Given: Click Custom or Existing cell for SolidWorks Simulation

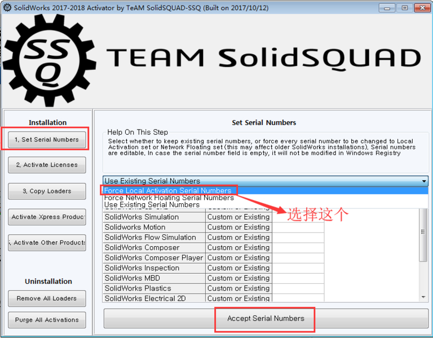Looking at the screenshot, I should [238, 217].
